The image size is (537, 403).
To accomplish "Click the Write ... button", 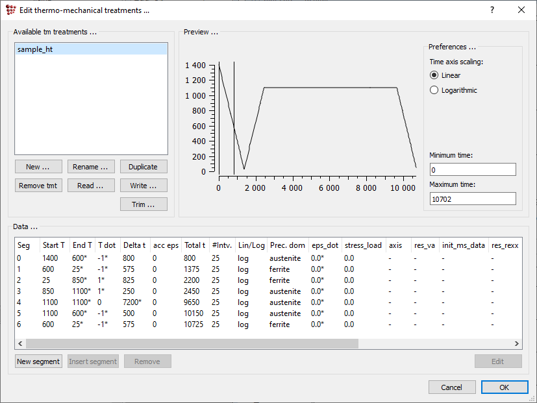I will [x=143, y=186].
